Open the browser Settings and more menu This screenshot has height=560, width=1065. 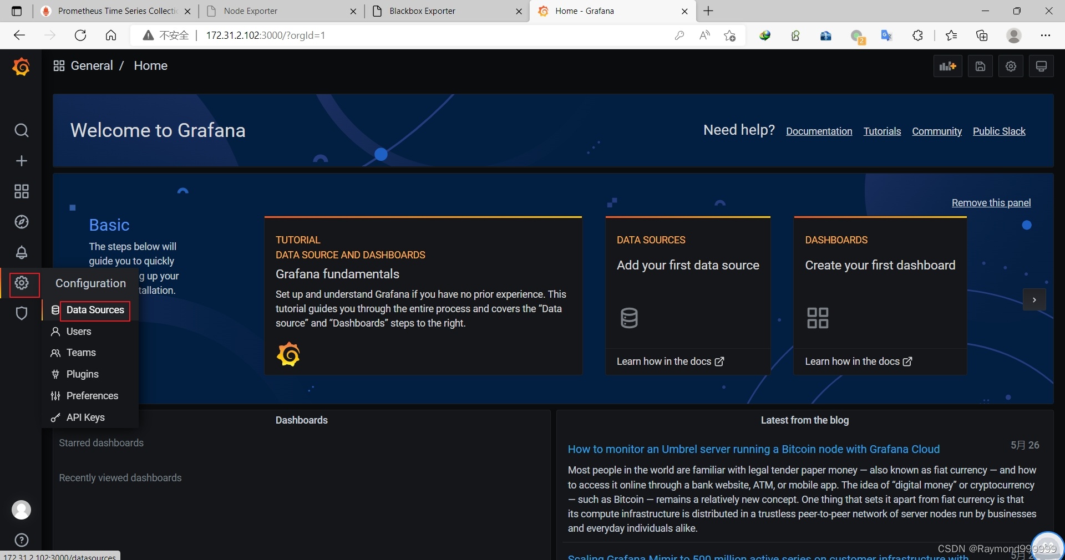pyautogui.click(x=1046, y=35)
